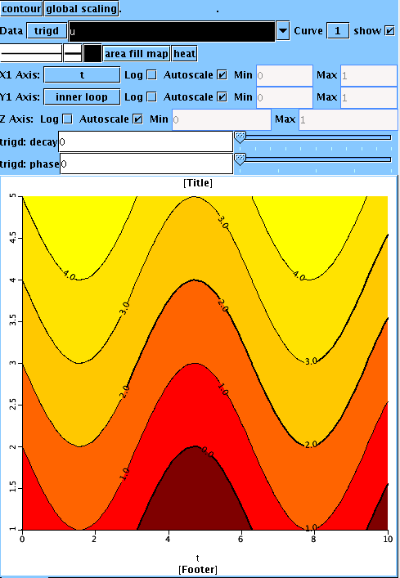
Task: Click the x-axis tick label 10
Action: [x=388, y=539]
